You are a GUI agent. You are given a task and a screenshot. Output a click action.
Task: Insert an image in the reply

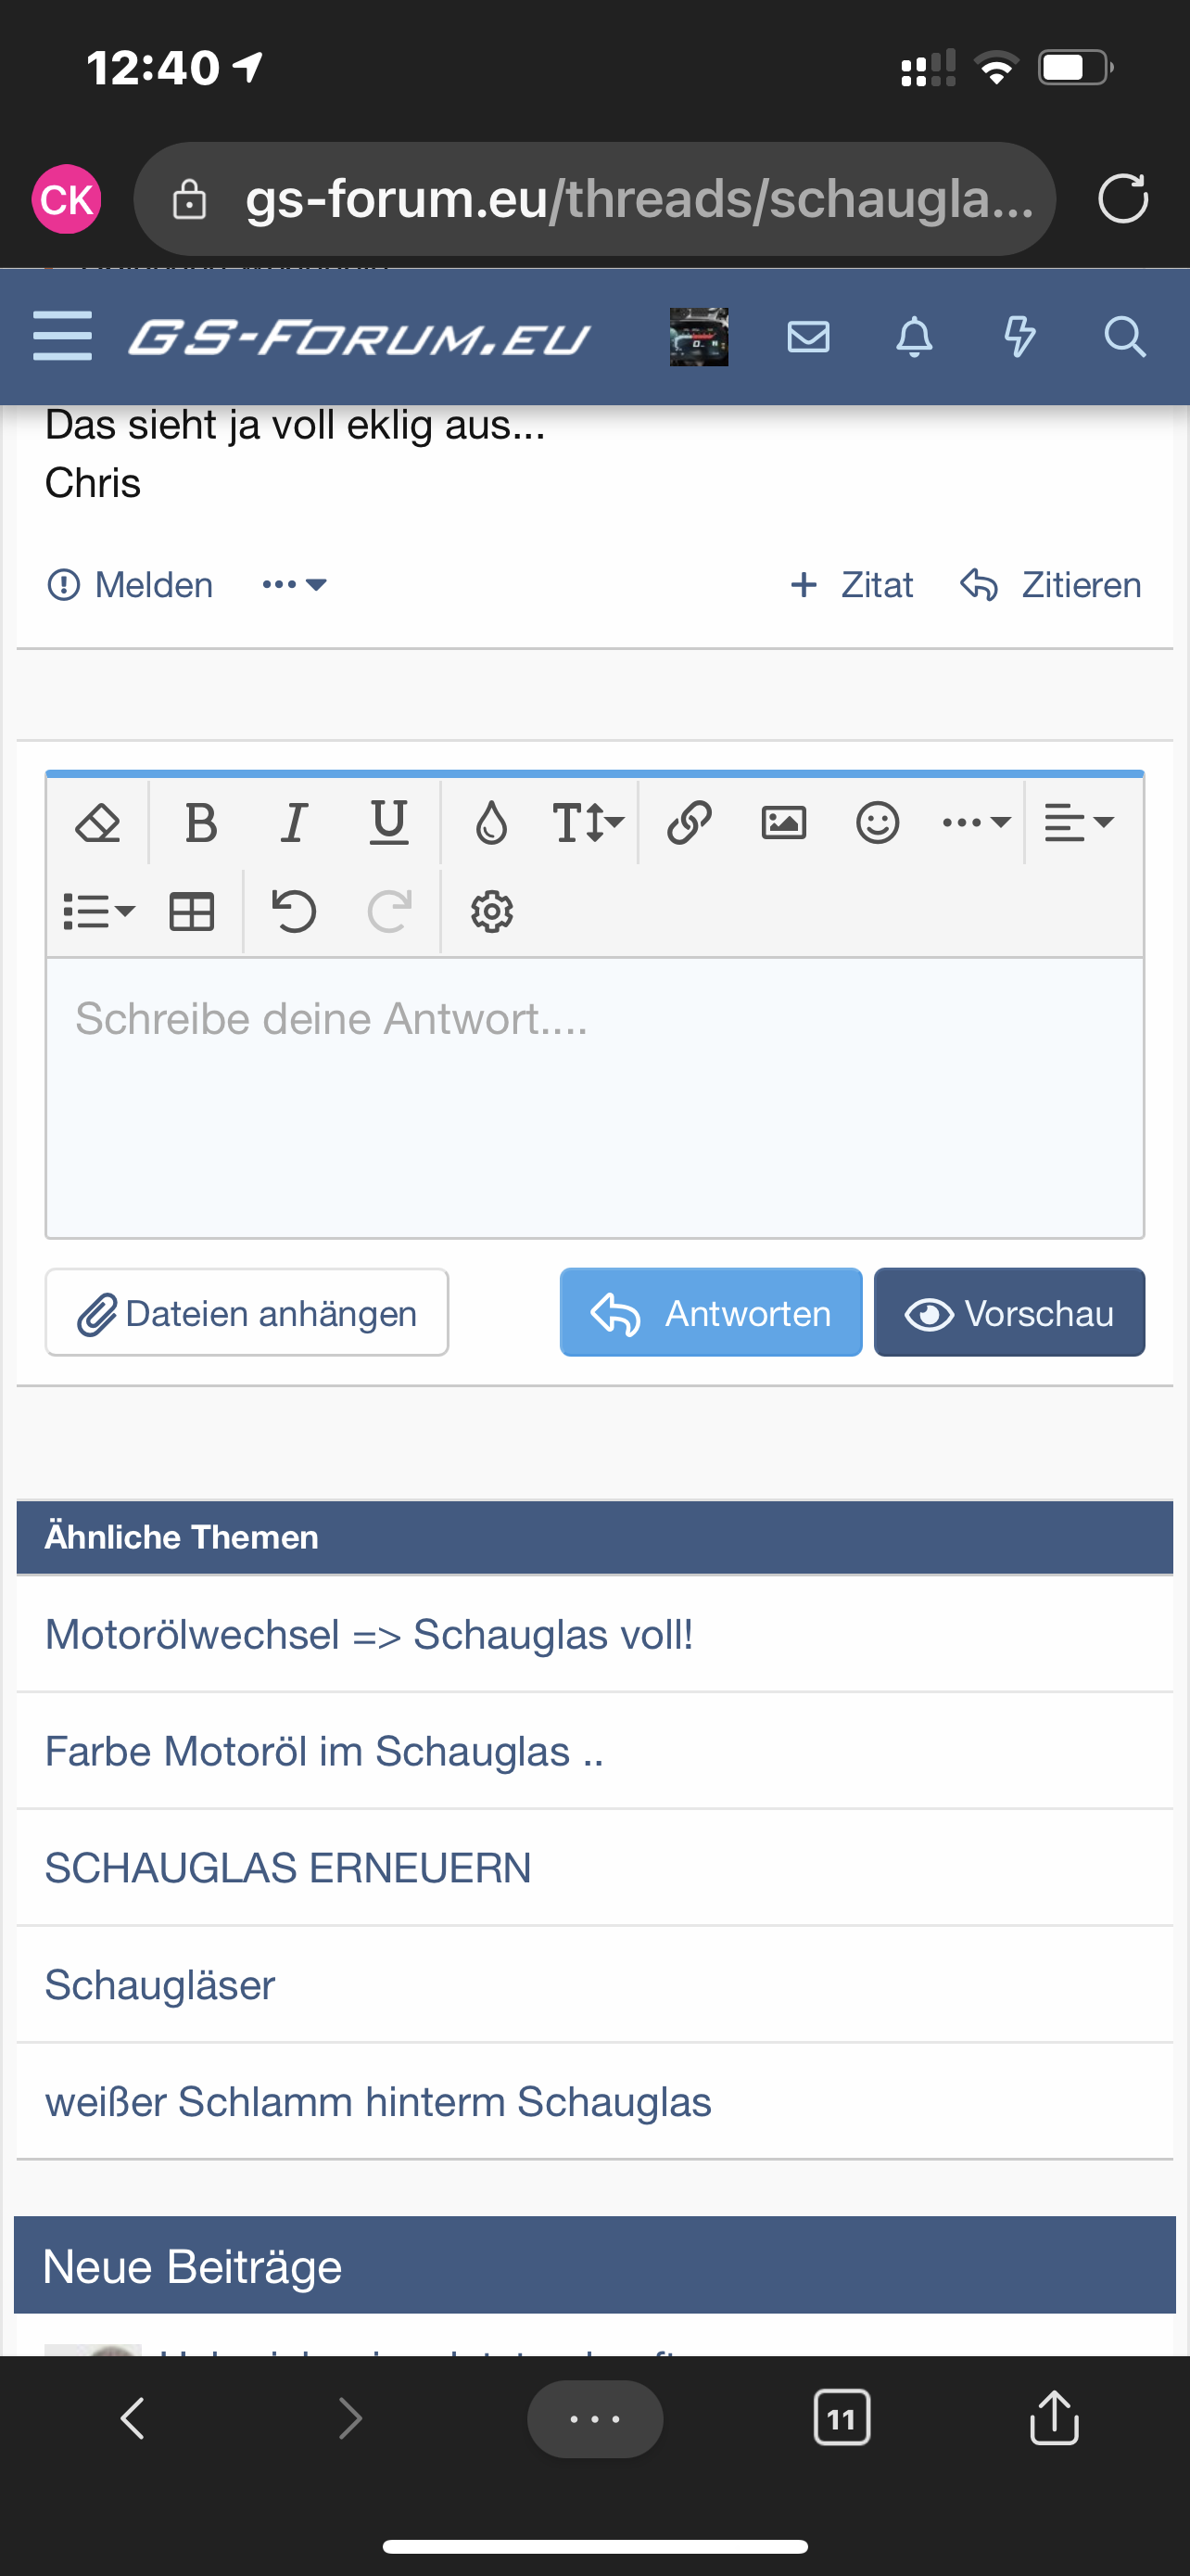pos(783,823)
